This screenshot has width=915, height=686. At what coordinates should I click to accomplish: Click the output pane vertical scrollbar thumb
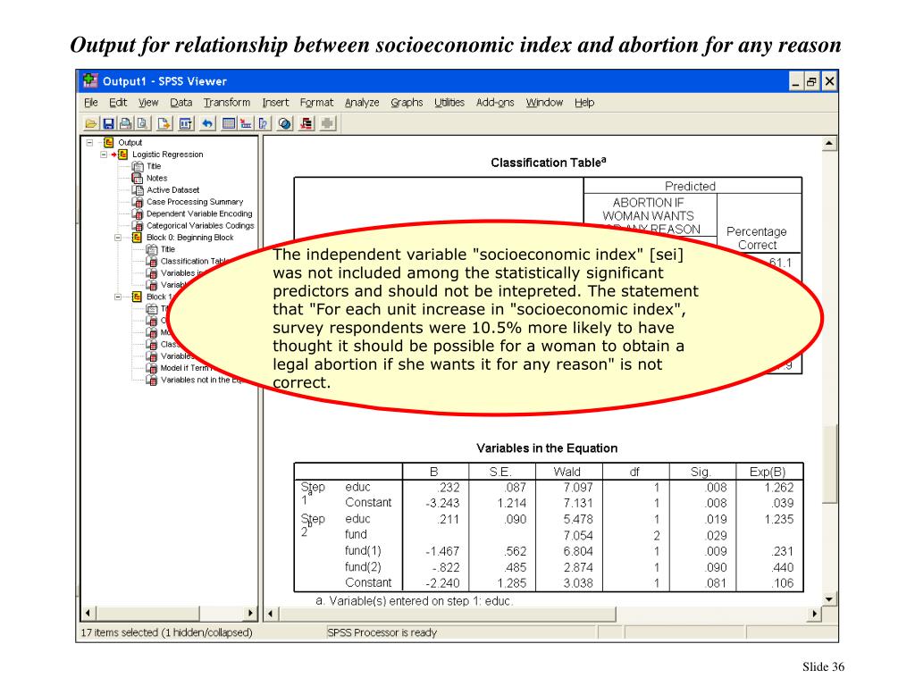(829, 464)
